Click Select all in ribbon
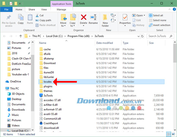This screenshot has height=137, width=177. [156, 16]
